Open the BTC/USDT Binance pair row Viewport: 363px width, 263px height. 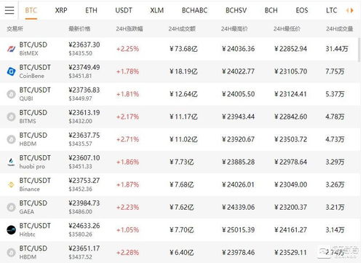[179, 185]
